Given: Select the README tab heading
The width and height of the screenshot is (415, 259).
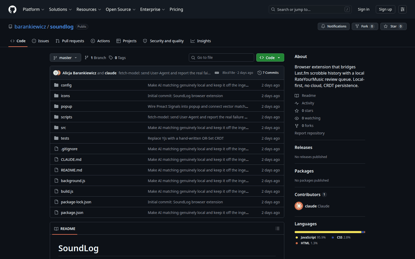Looking at the screenshot, I should click(65, 229).
